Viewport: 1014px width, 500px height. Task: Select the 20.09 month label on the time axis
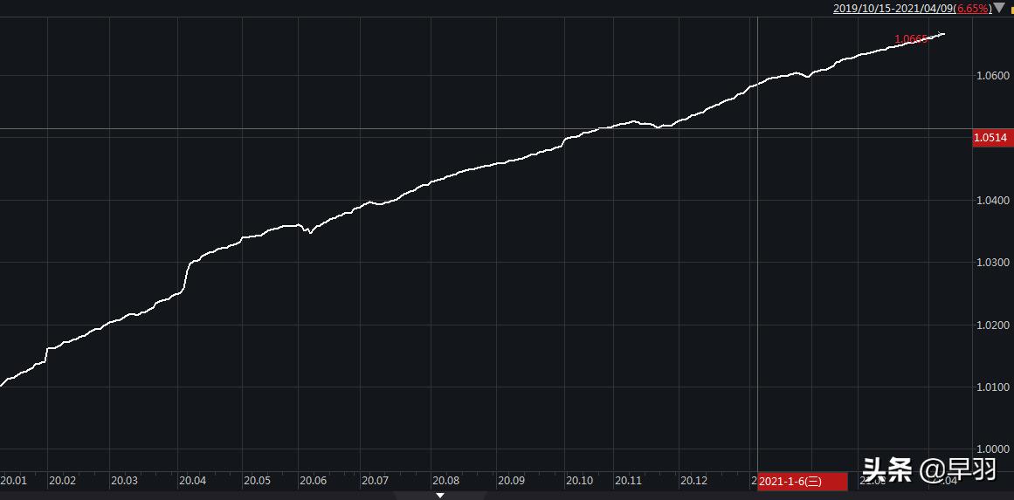(x=511, y=481)
